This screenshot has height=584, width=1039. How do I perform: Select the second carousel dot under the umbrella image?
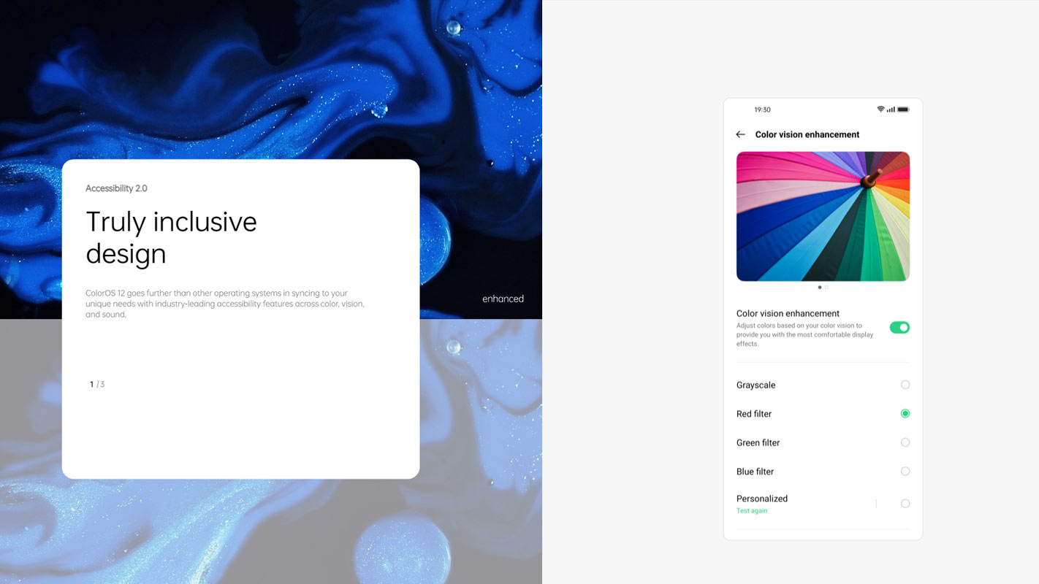tap(826, 288)
